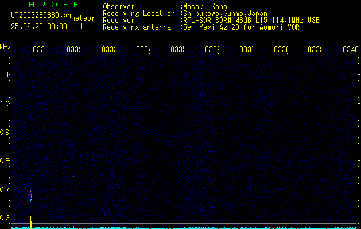Click the 1.0 kHz frequency axis label
361x229 pixels.
[4, 104]
